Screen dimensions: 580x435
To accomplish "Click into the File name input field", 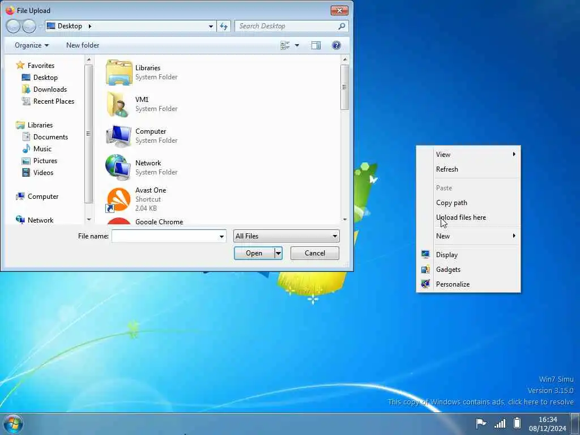I will [165, 236].
